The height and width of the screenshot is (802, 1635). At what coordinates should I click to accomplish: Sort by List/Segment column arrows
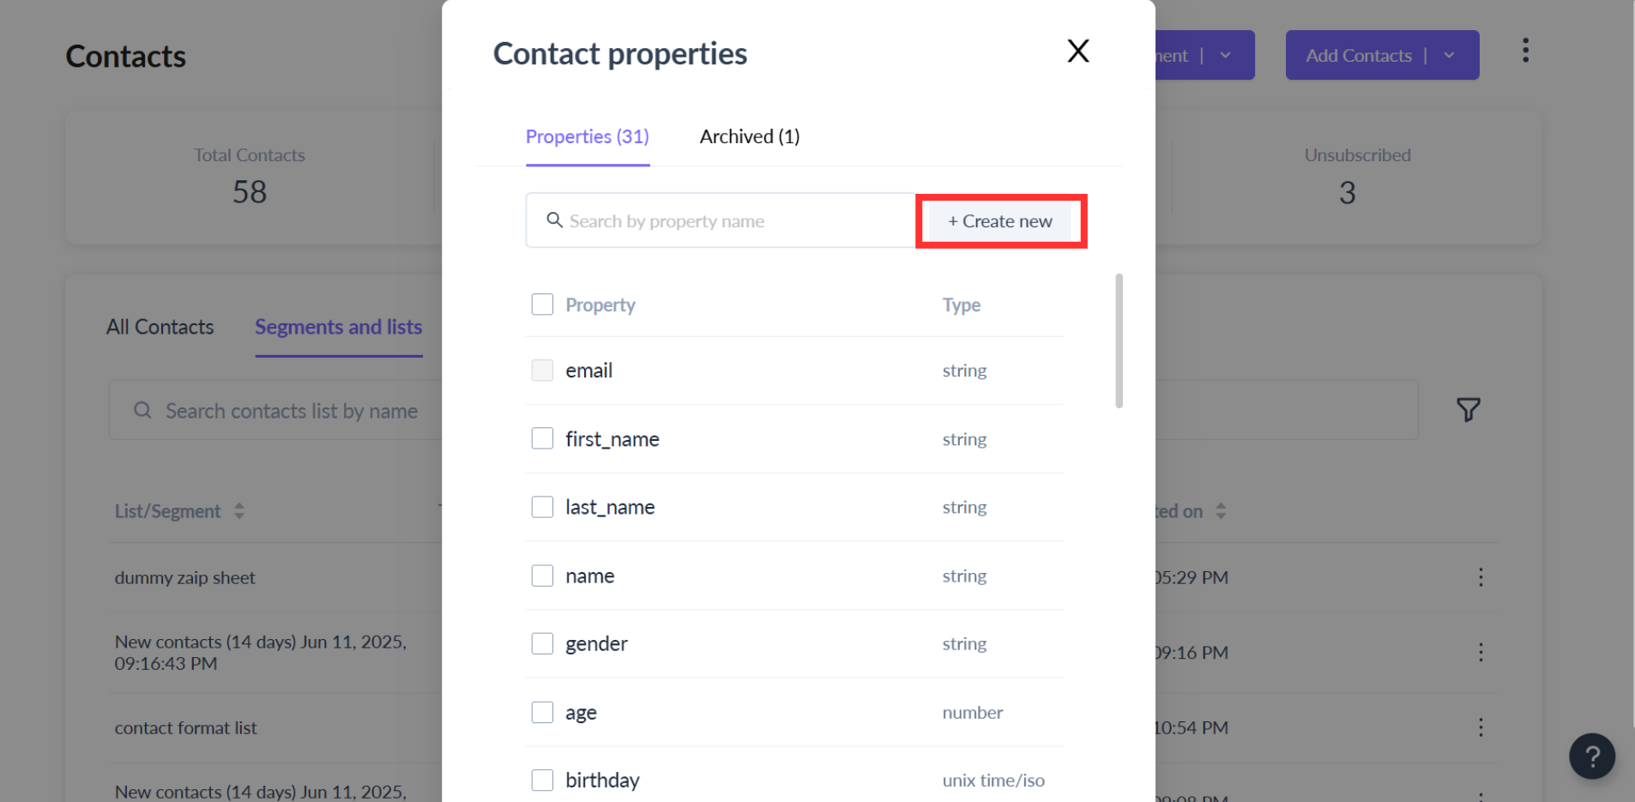(239, 511)
